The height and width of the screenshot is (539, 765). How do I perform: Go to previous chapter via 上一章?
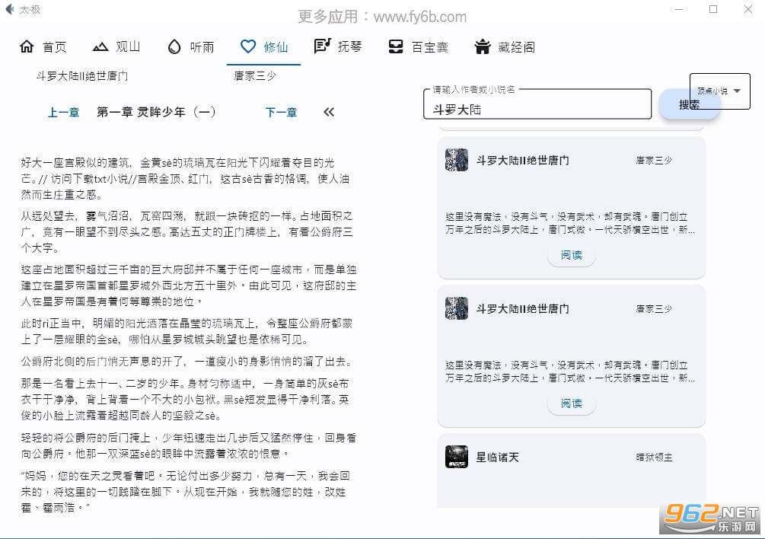click(x=64, y=113)
